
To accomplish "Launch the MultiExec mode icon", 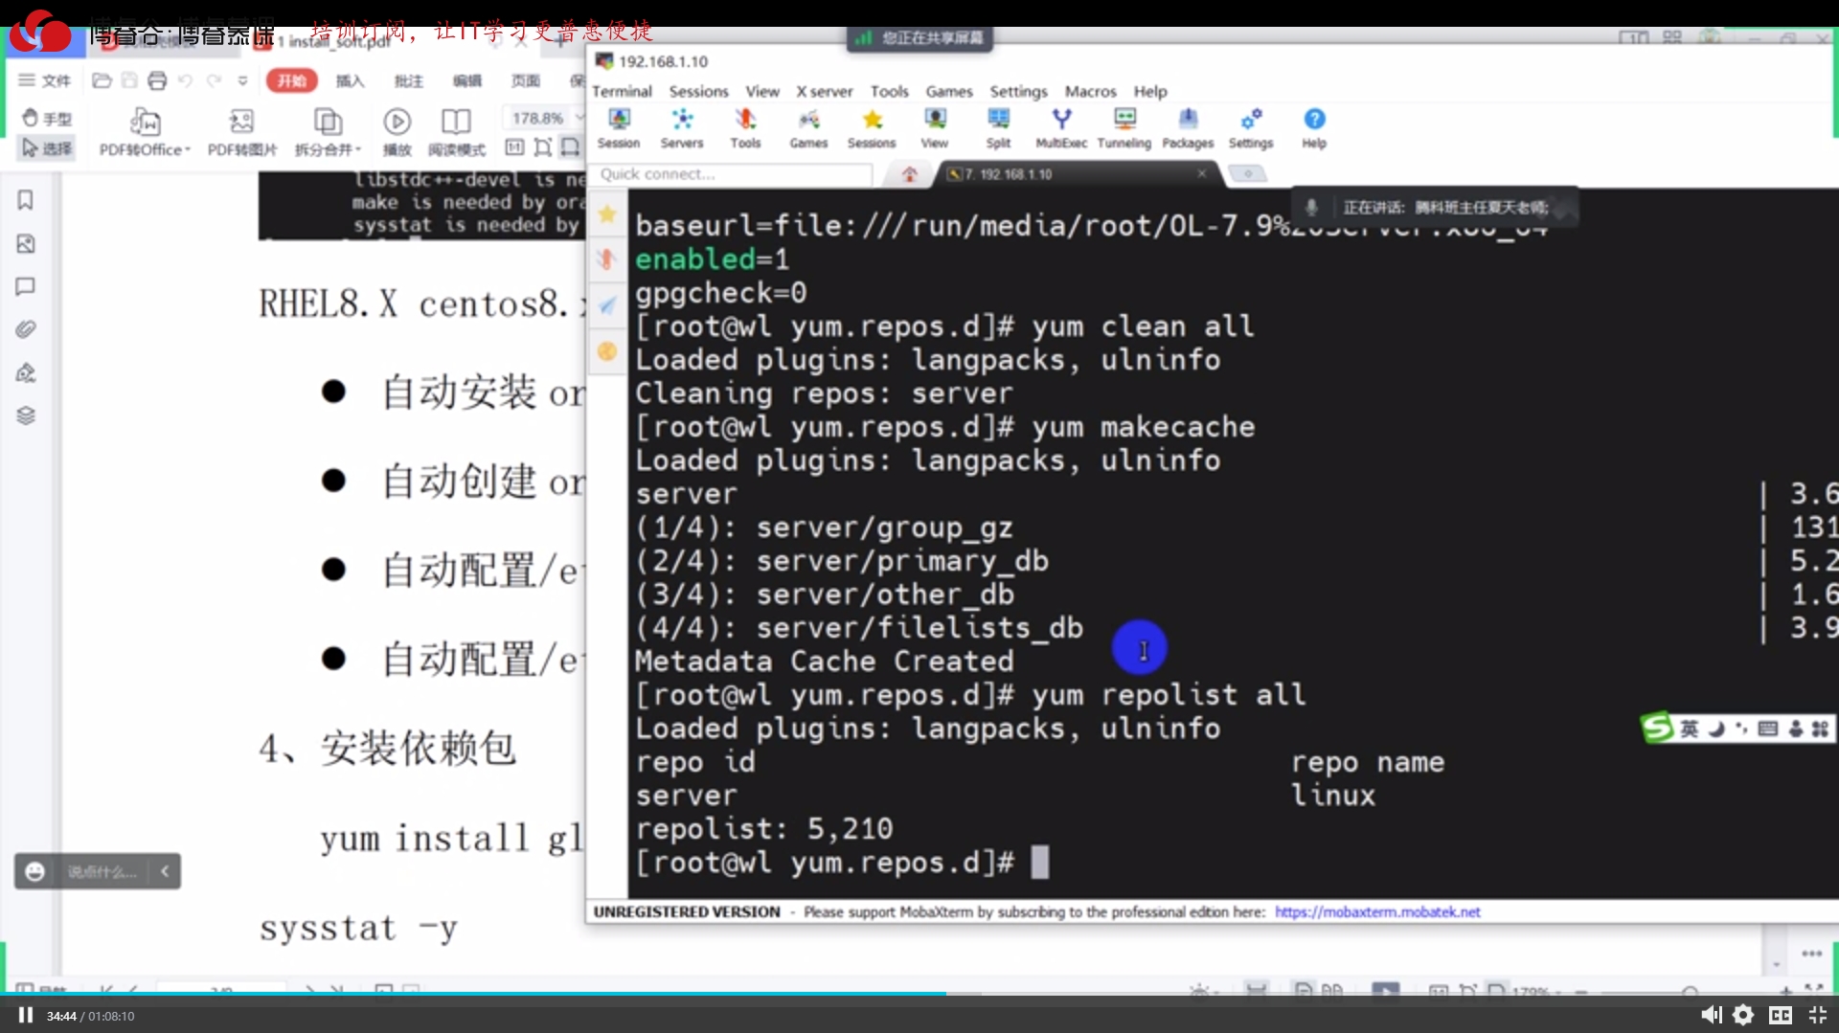I will (1060, 127).
